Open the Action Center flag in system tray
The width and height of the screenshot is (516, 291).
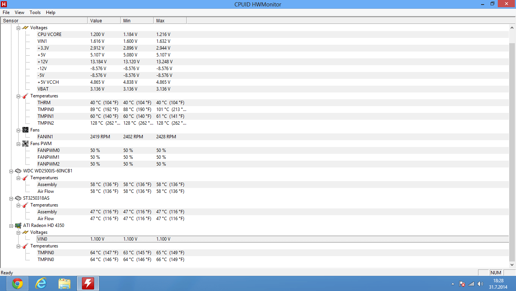click(x=462, y=284)
